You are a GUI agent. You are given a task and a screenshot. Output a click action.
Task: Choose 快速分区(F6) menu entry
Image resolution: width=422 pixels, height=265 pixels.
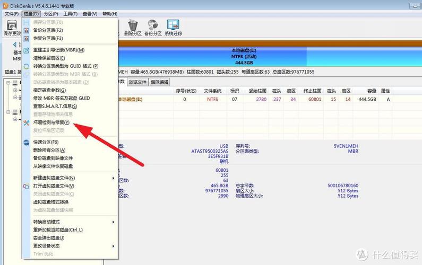pyautogui.click(x=46, y=142)
